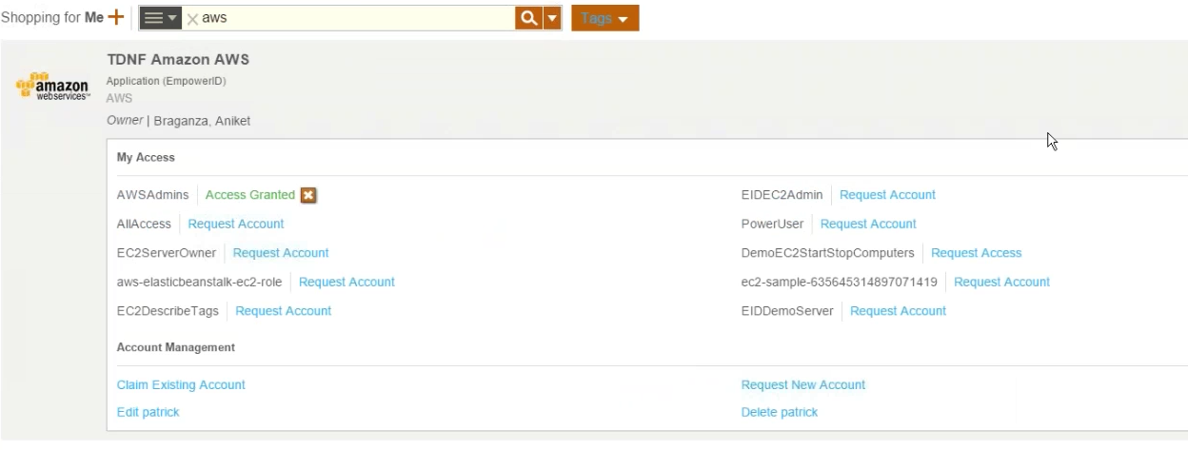The height and width of the screenshot is (450, 1188).
Task: Request Account for AllAccess
Action: tap(236, 224)
